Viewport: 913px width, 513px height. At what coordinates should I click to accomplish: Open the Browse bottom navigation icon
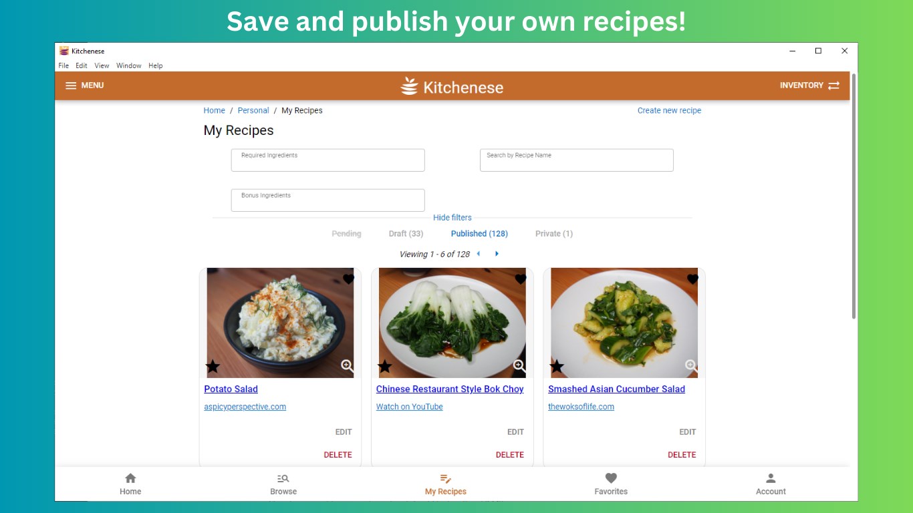click(283, 478)
